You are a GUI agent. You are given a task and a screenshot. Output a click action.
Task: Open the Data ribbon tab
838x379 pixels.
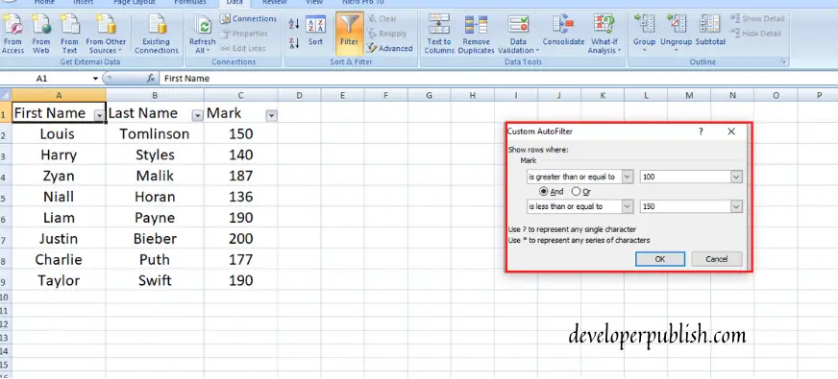pos(234,3)
